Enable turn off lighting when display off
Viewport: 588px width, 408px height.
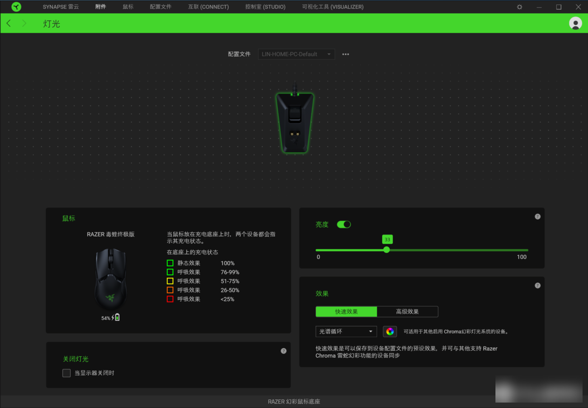[x=66, y=373]
